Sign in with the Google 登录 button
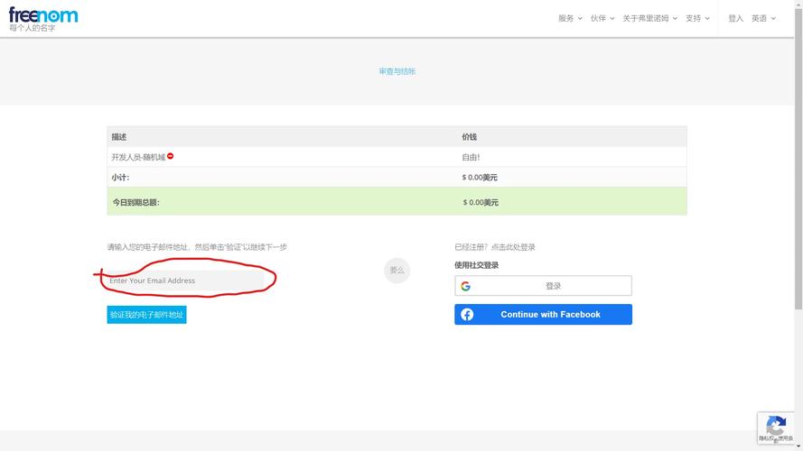803x451 pixels. coord(543,286)
